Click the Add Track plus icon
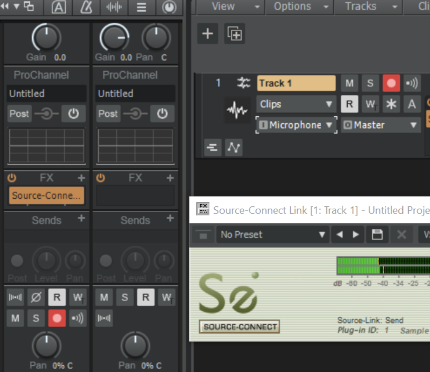This screenshot has width=430, height=372. (x=207, y=34)
